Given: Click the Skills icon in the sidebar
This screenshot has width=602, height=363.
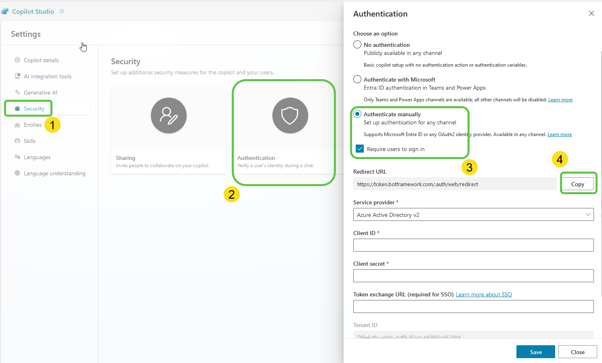Looking at the screenshot, I should 17,141.
